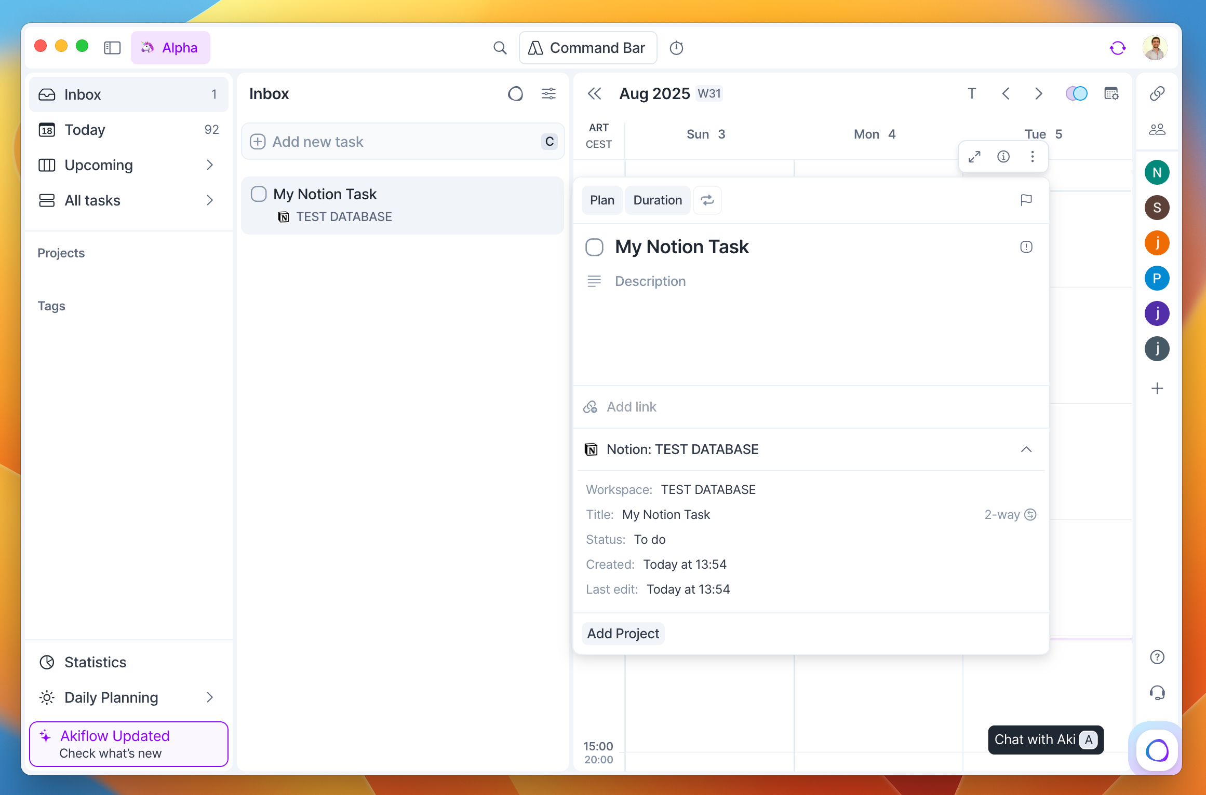Viewport: 1206px width, 795px height.
Task: Expand the All tasks section
Action: tap(209, 200)
